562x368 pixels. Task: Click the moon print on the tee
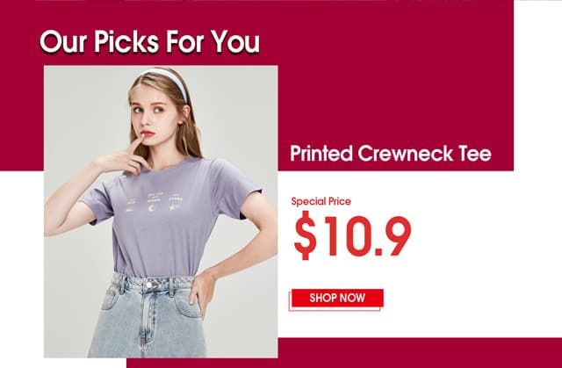click(x=155, y=207)
